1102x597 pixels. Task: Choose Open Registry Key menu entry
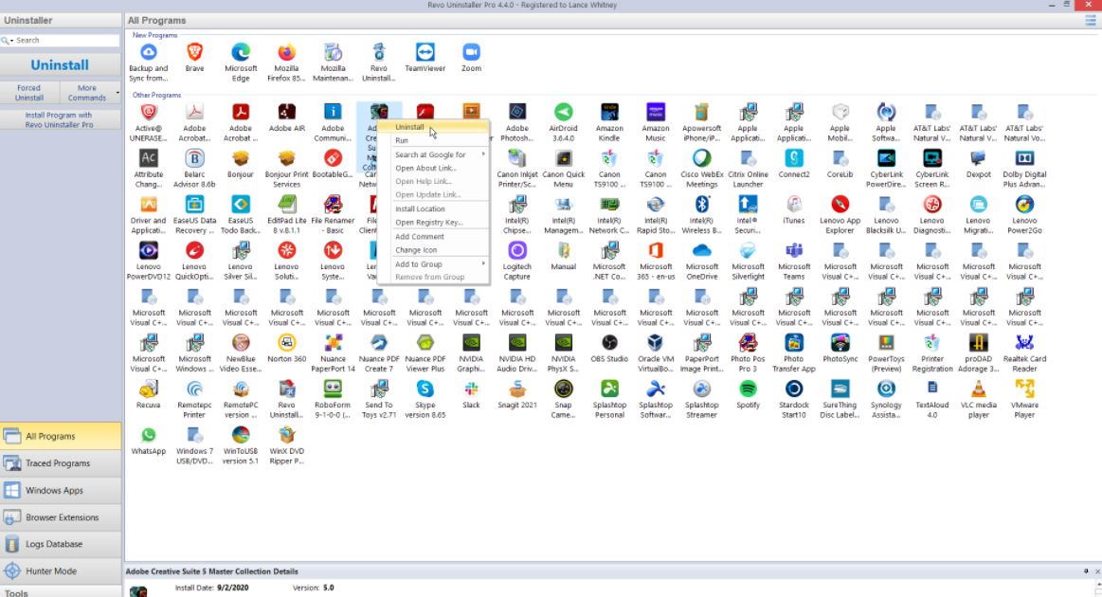click(433, 222)
